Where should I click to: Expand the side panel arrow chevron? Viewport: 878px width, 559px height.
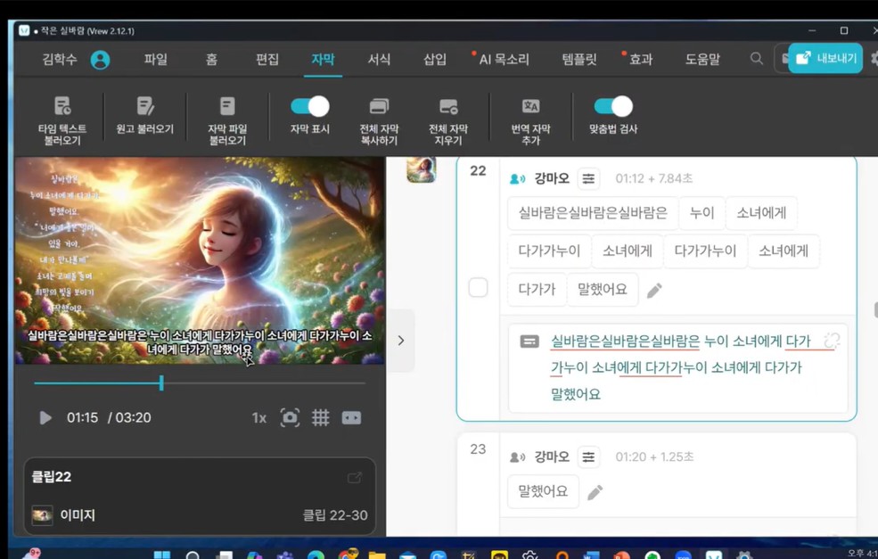pyautogui.click(x=401, y=340)
